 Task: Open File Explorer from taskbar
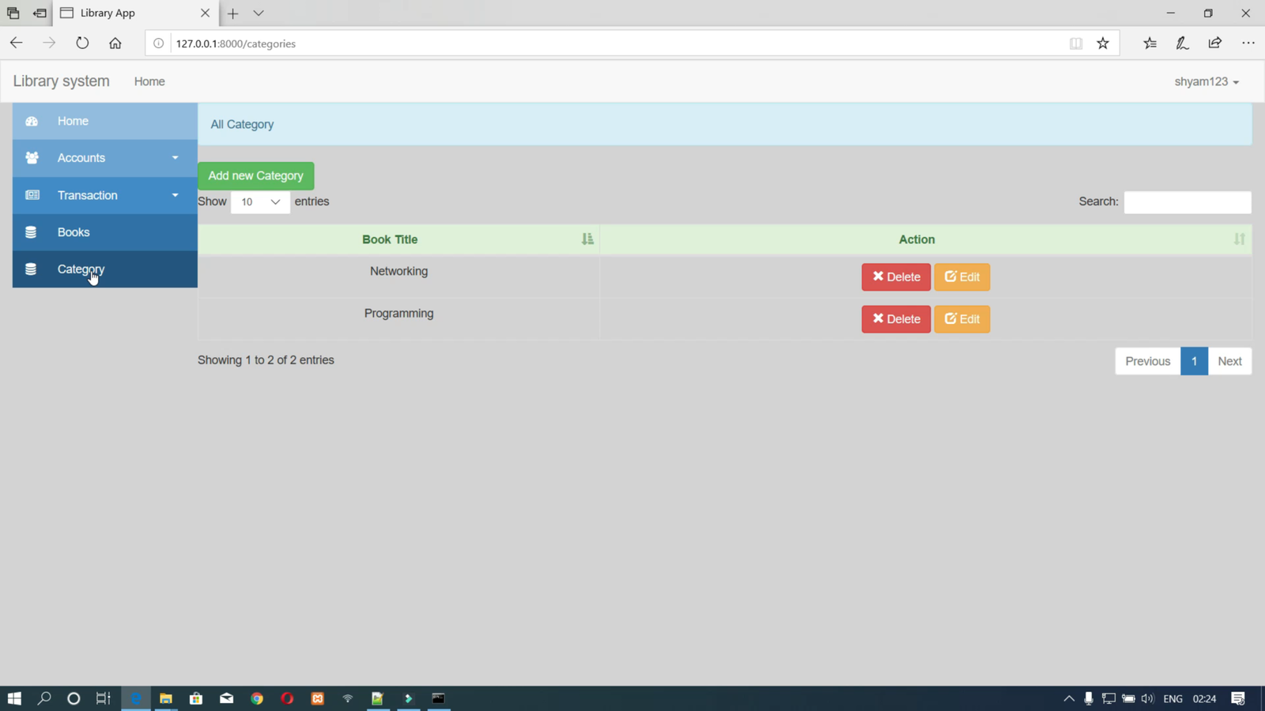click(x=166, y=698)
